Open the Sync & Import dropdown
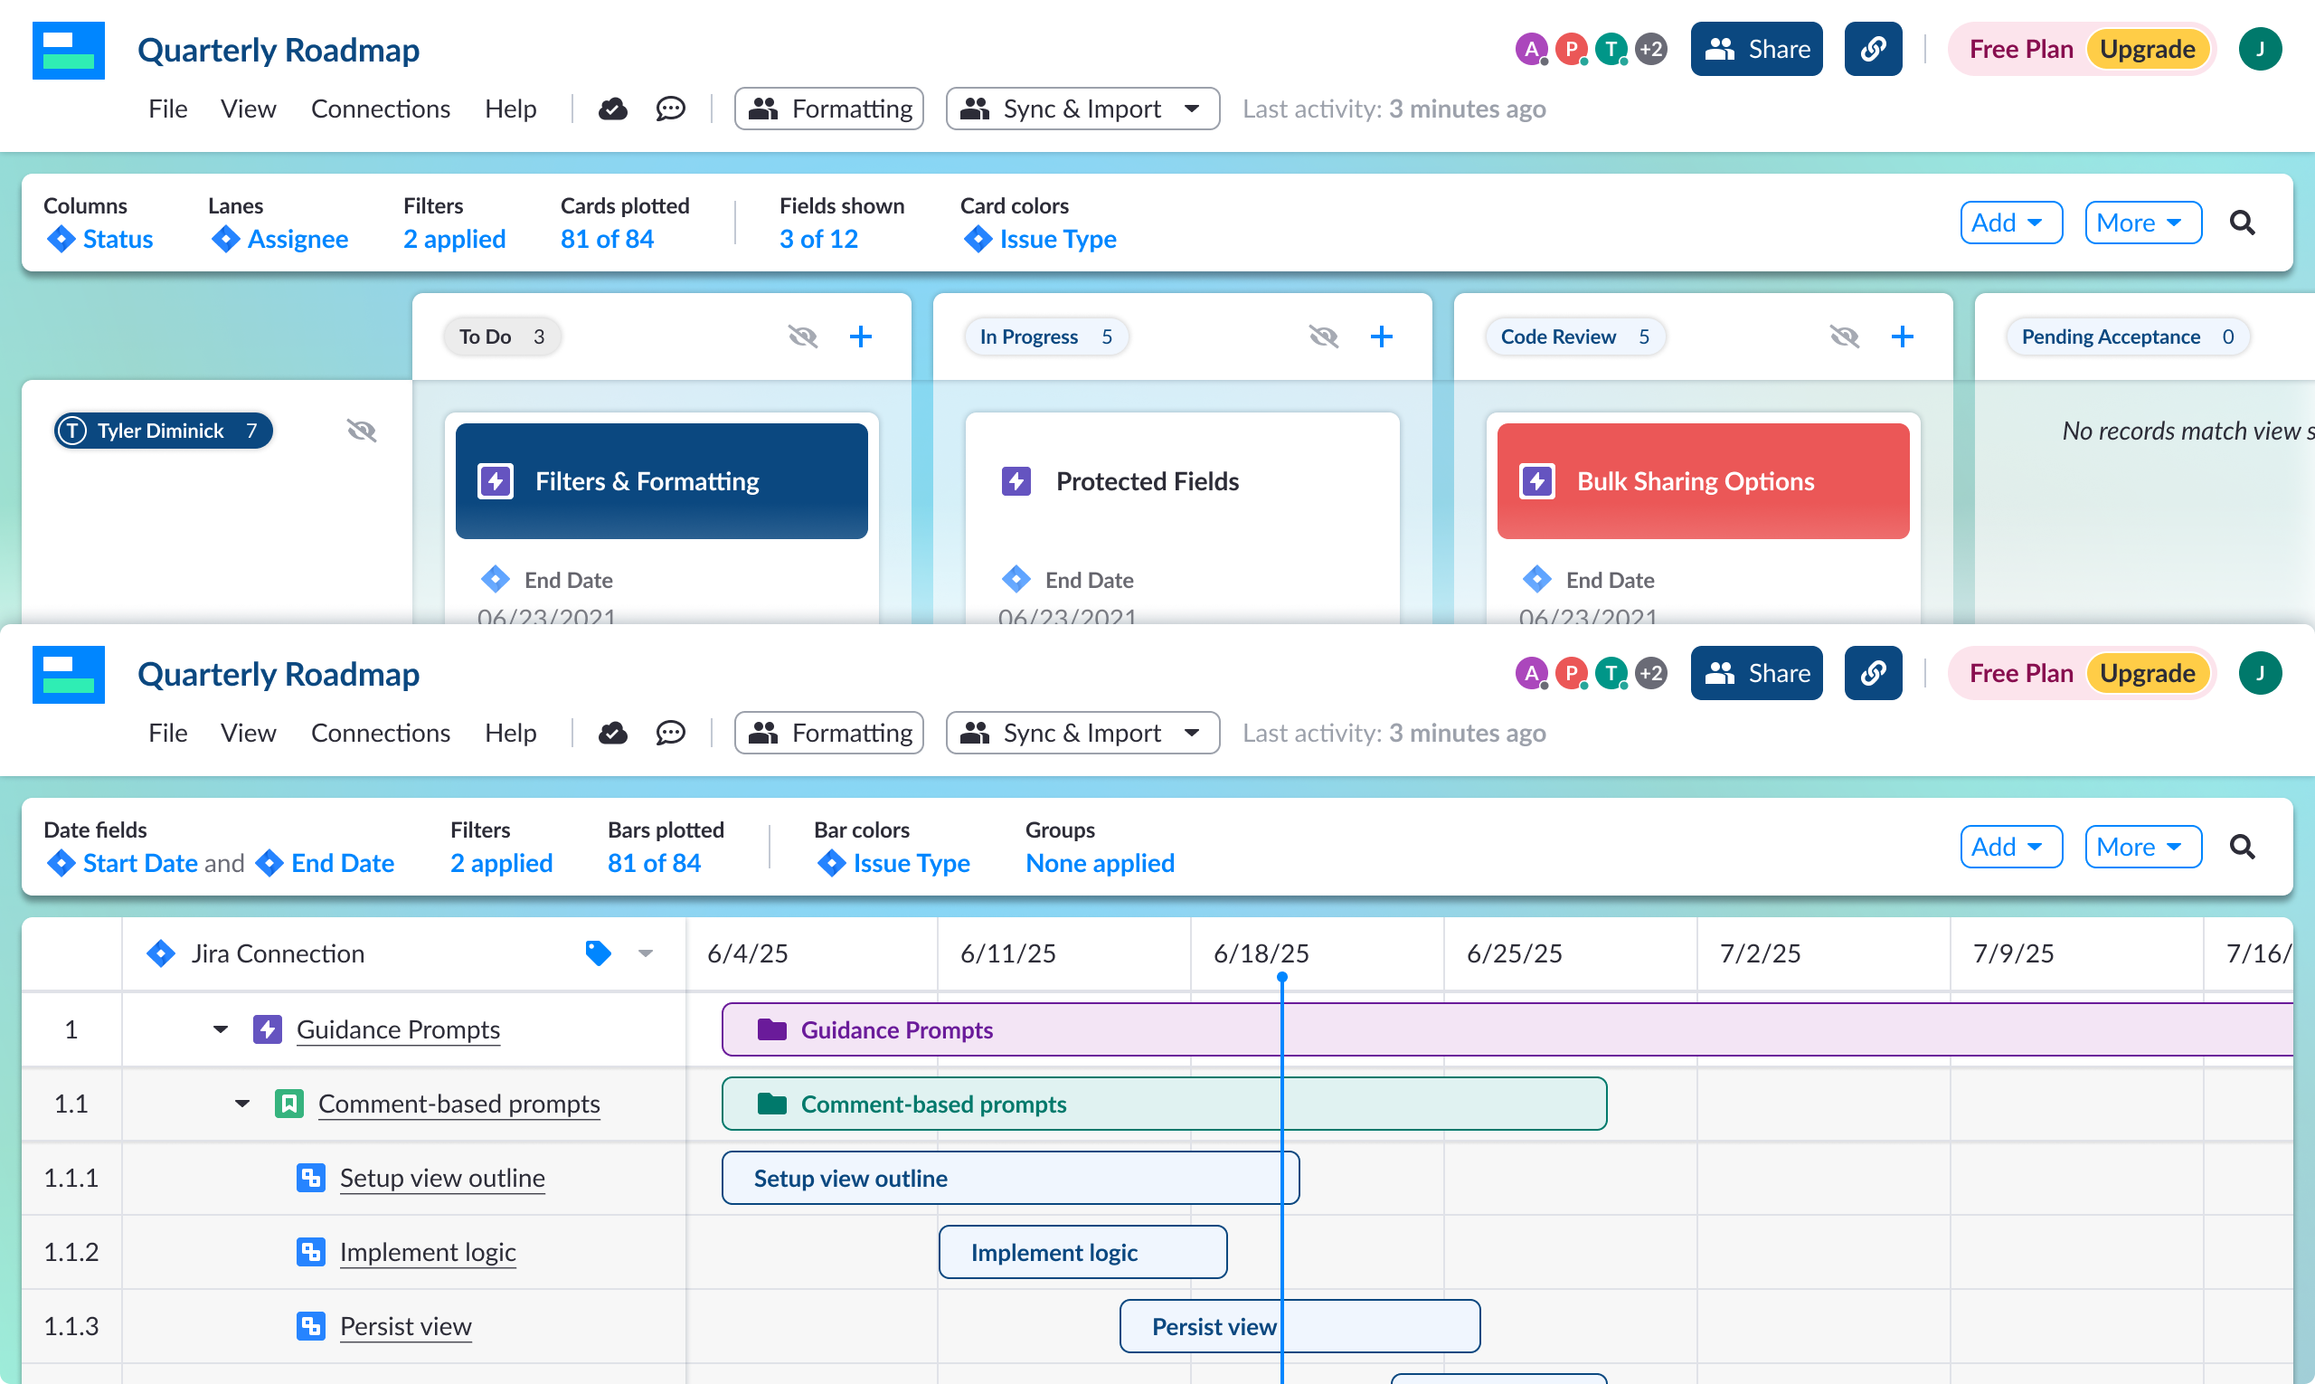2315x1384 pixels. [1082, 109]
